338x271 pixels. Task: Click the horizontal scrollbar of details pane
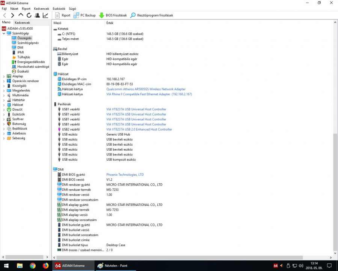[x=180, y=257]
